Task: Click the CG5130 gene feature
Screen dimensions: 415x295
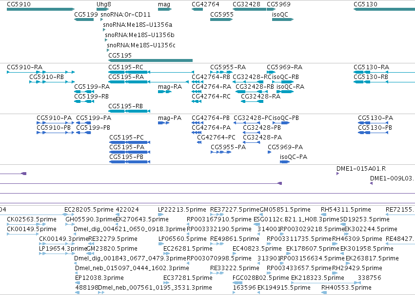Action: pyautogui.click(x=384, y=9)
